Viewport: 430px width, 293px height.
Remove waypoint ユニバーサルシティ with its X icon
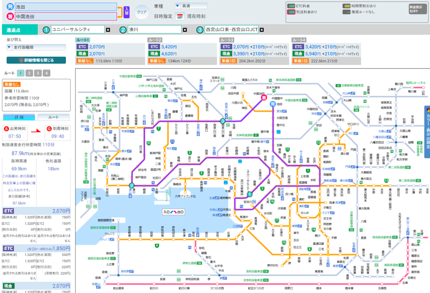pyautogui.click(x=108, y=30)
